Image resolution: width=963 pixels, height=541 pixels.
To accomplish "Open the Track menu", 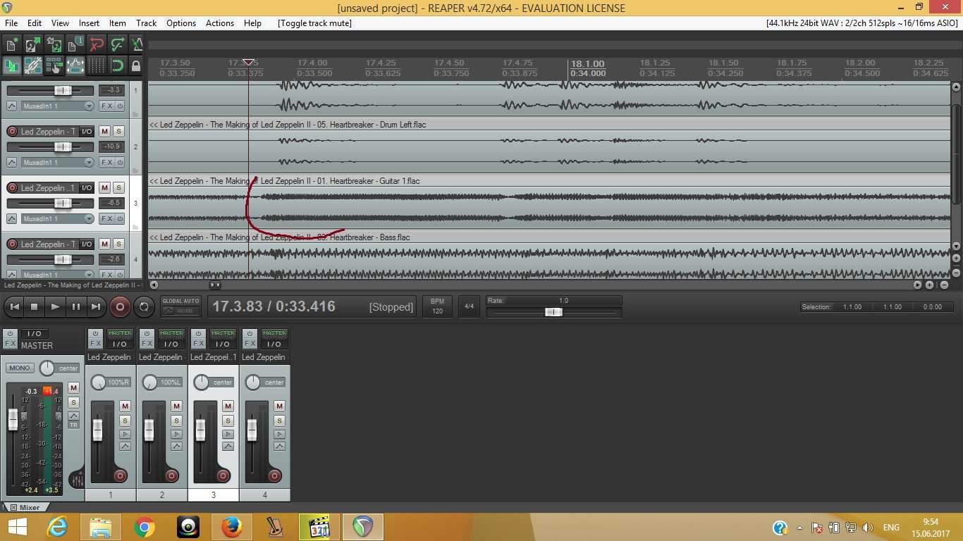I will point(146,23).
